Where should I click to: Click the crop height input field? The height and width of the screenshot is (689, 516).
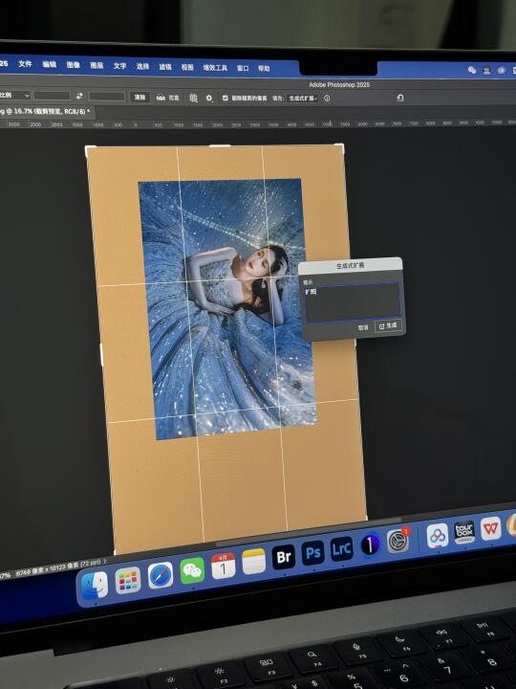pyautogui.click(x=107, y=97)
